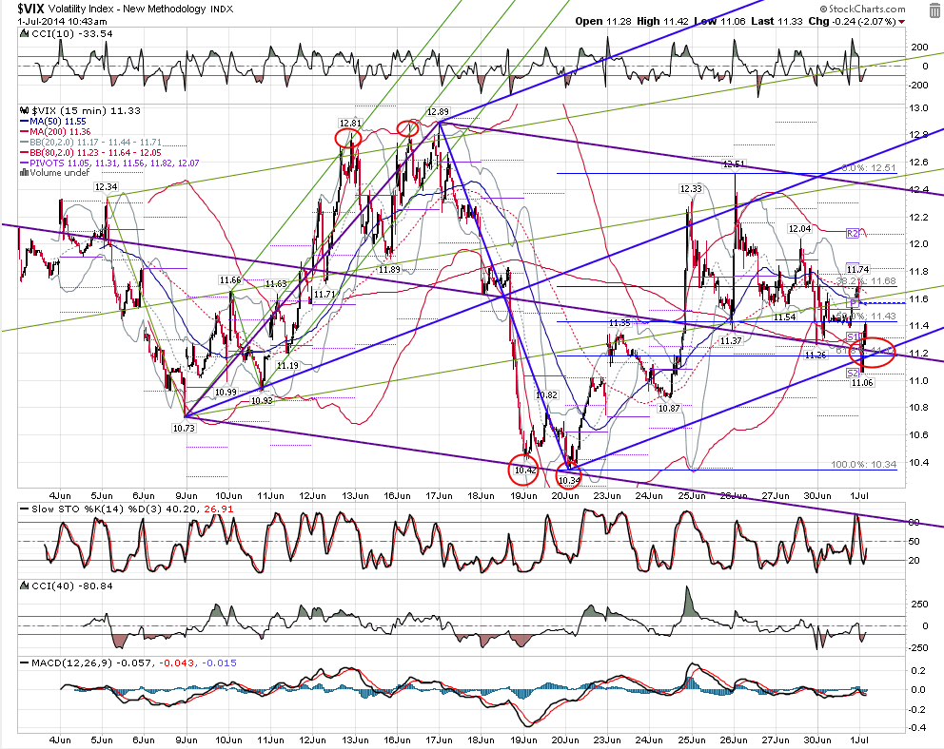Click the 12.33 price label

(691, 189)
